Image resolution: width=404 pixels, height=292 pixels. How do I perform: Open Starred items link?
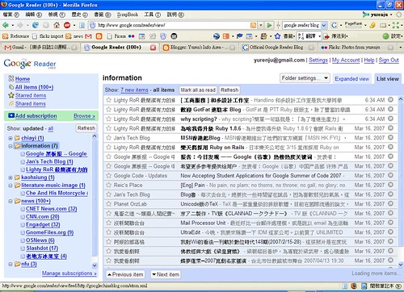pyautogui.click(x=31, y=95)
